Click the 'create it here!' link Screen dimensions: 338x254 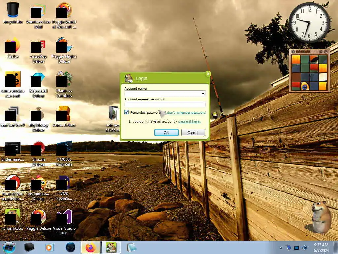coord(189,121)
